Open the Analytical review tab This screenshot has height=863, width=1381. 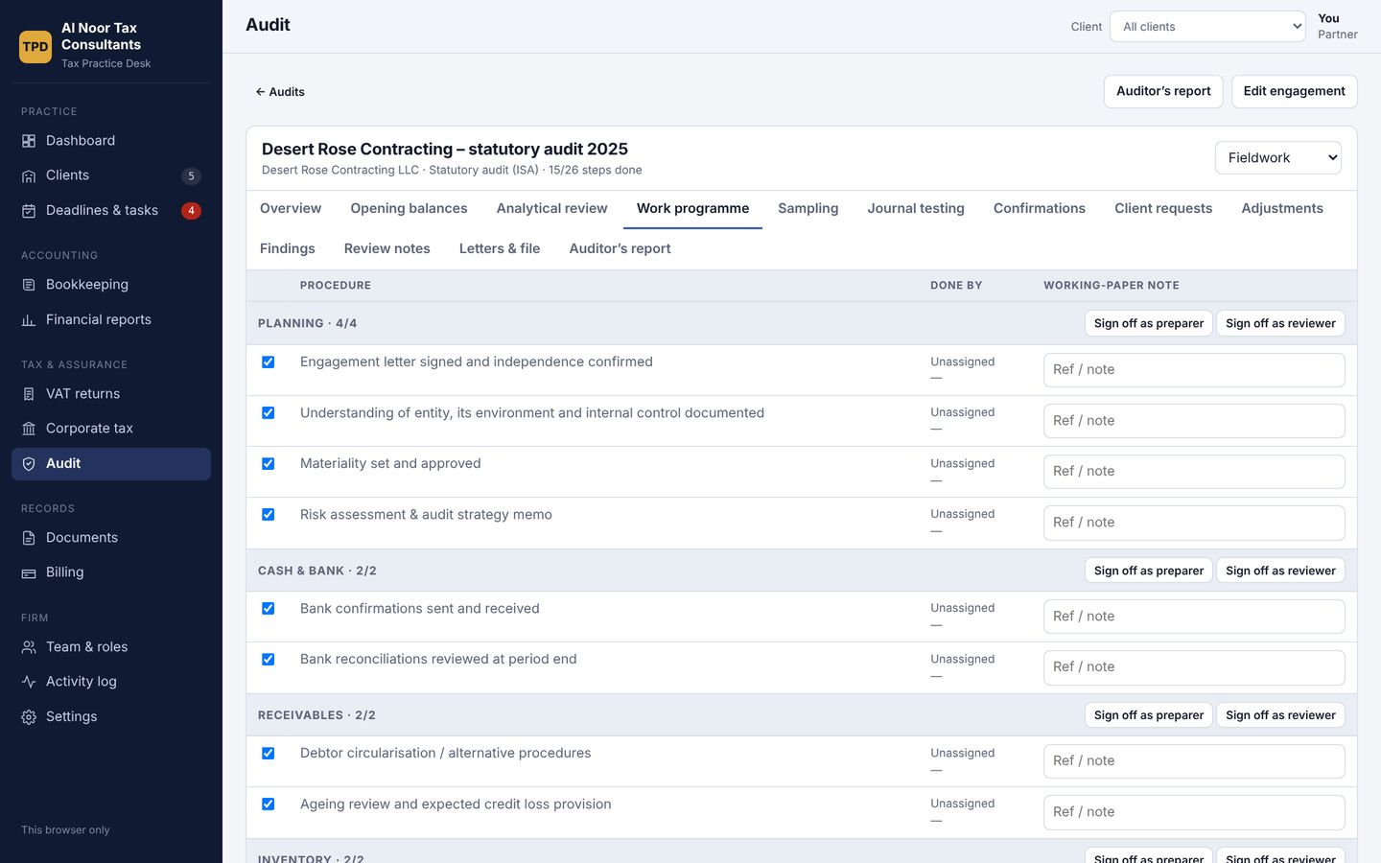click(551, 208)
